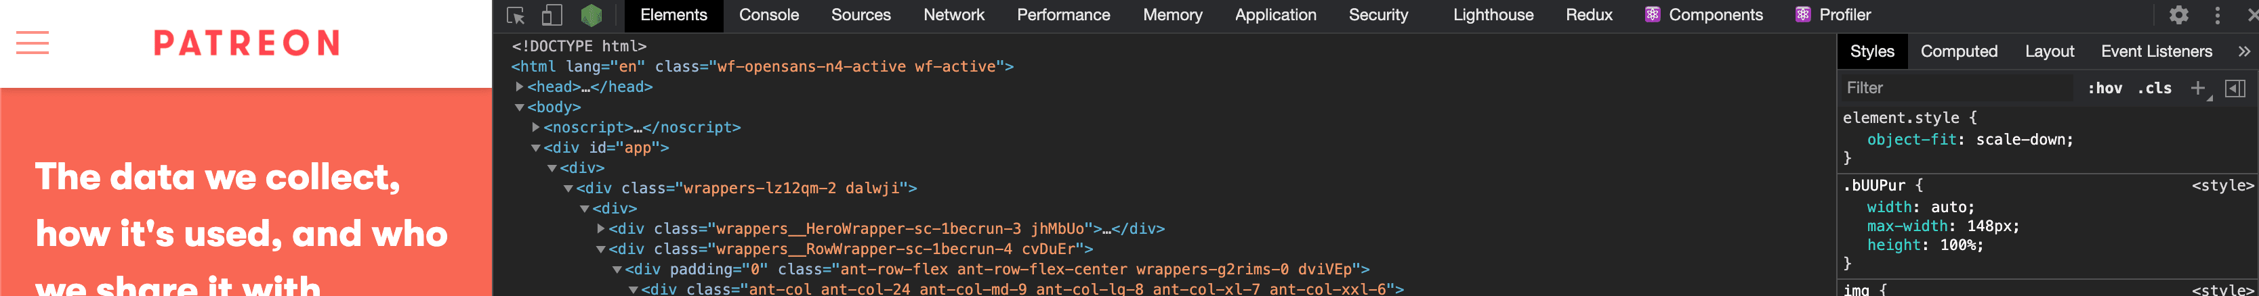Switch to the Console tab
The image size is (2259, 296).
(768, 16)
